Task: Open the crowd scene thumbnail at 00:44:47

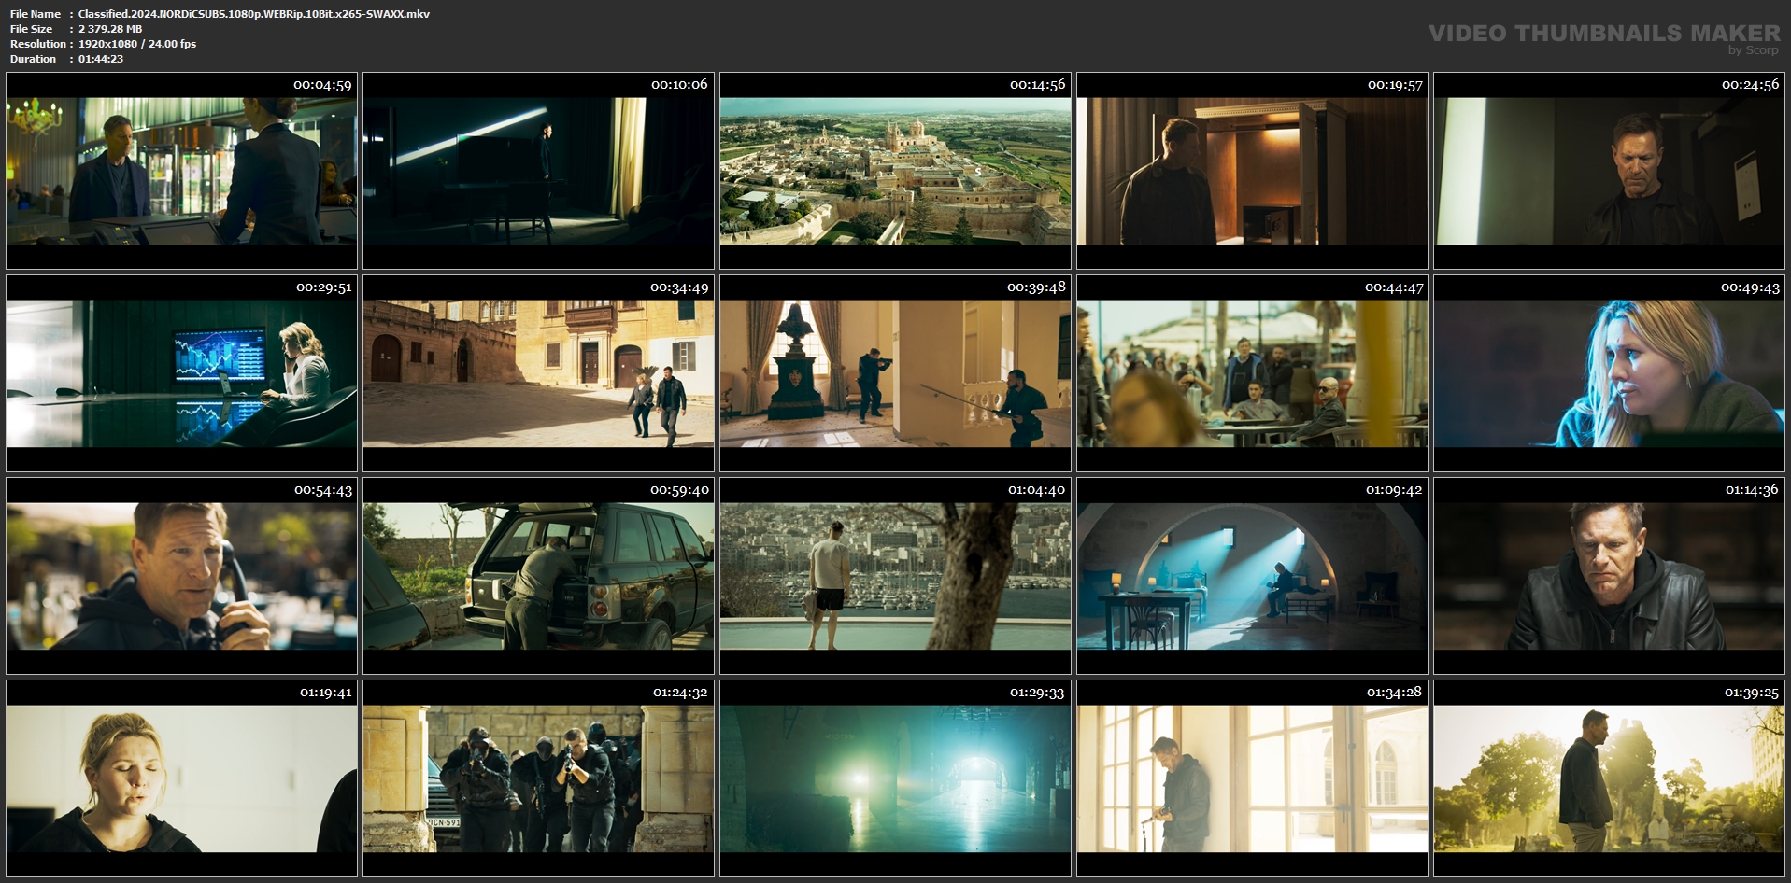Action: tap(1252, 373)
